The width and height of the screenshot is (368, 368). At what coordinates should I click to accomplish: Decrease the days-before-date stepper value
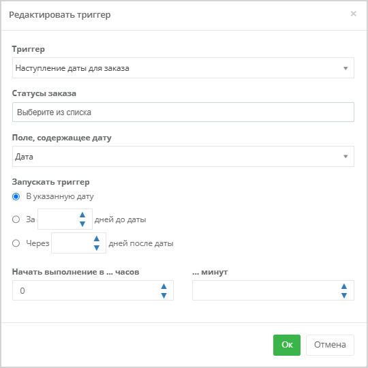pos(82,224)
